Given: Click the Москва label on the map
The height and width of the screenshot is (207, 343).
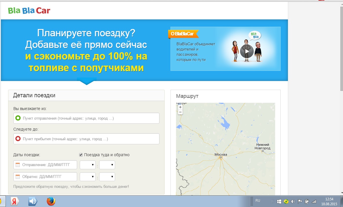Looking at the screenshot, I should (221, 155).
